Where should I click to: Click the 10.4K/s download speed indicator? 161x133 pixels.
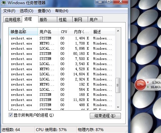[154, 87]
